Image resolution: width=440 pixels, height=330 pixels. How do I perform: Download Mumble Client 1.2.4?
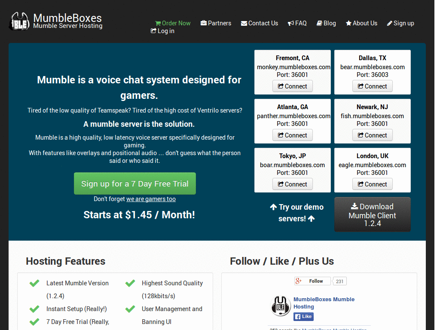[x=373, y=214]
